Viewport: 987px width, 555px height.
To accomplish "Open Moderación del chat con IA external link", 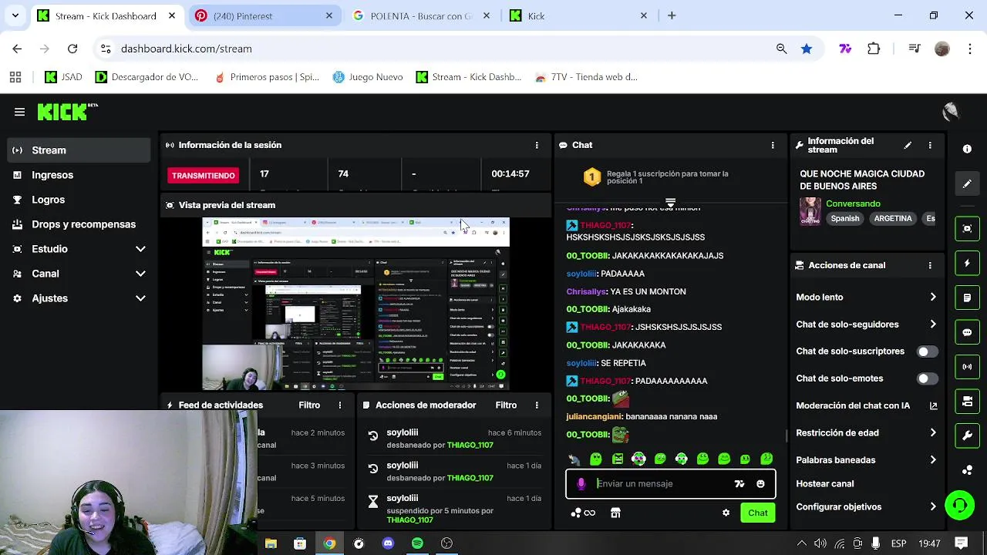I will coord(933,405).
